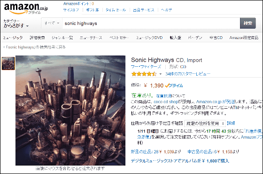
Task: Open the ミュージックDVD tab
Action: (x=149, y=38)
